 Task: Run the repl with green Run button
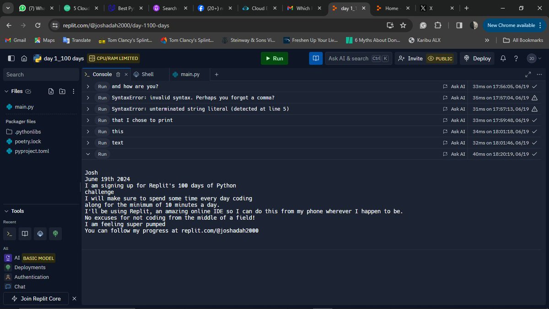274,58
